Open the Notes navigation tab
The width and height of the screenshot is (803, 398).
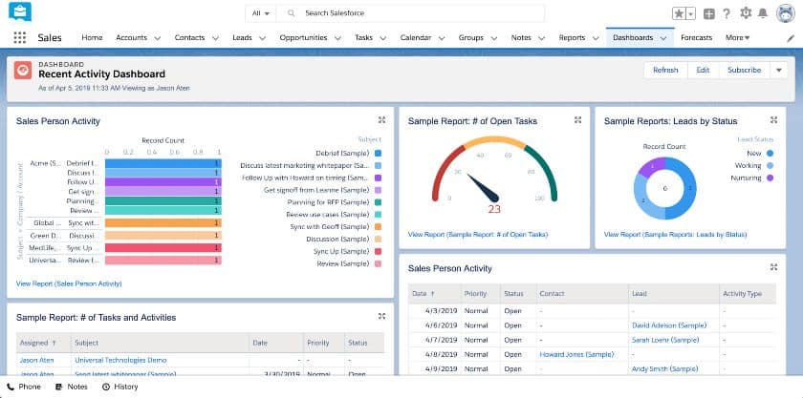521,38
